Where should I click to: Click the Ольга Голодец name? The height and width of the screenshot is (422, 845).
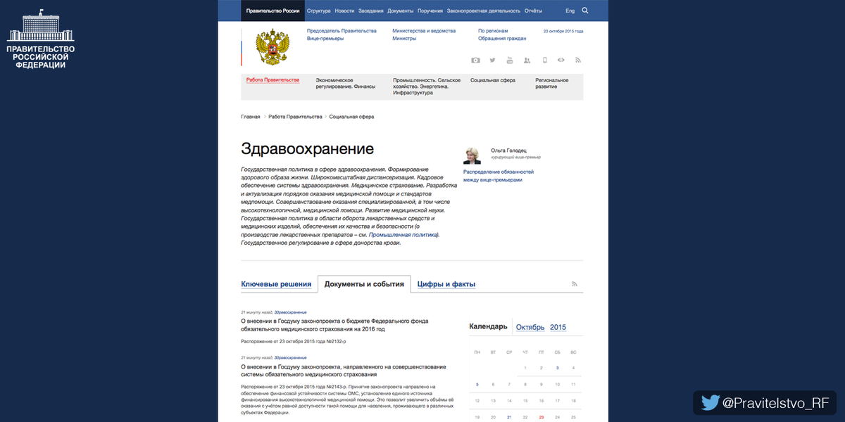pyautogui.click(x=508, y=150)
